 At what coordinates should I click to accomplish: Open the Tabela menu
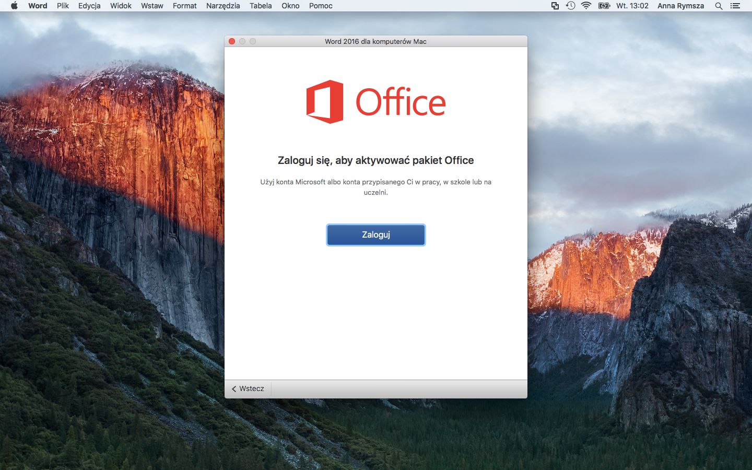click(x=261, y=6)
